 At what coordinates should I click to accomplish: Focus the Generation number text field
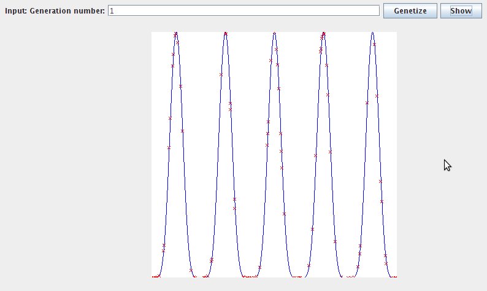243,11
